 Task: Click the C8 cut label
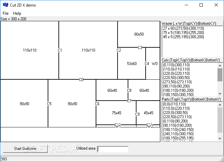tap(129, 90)
